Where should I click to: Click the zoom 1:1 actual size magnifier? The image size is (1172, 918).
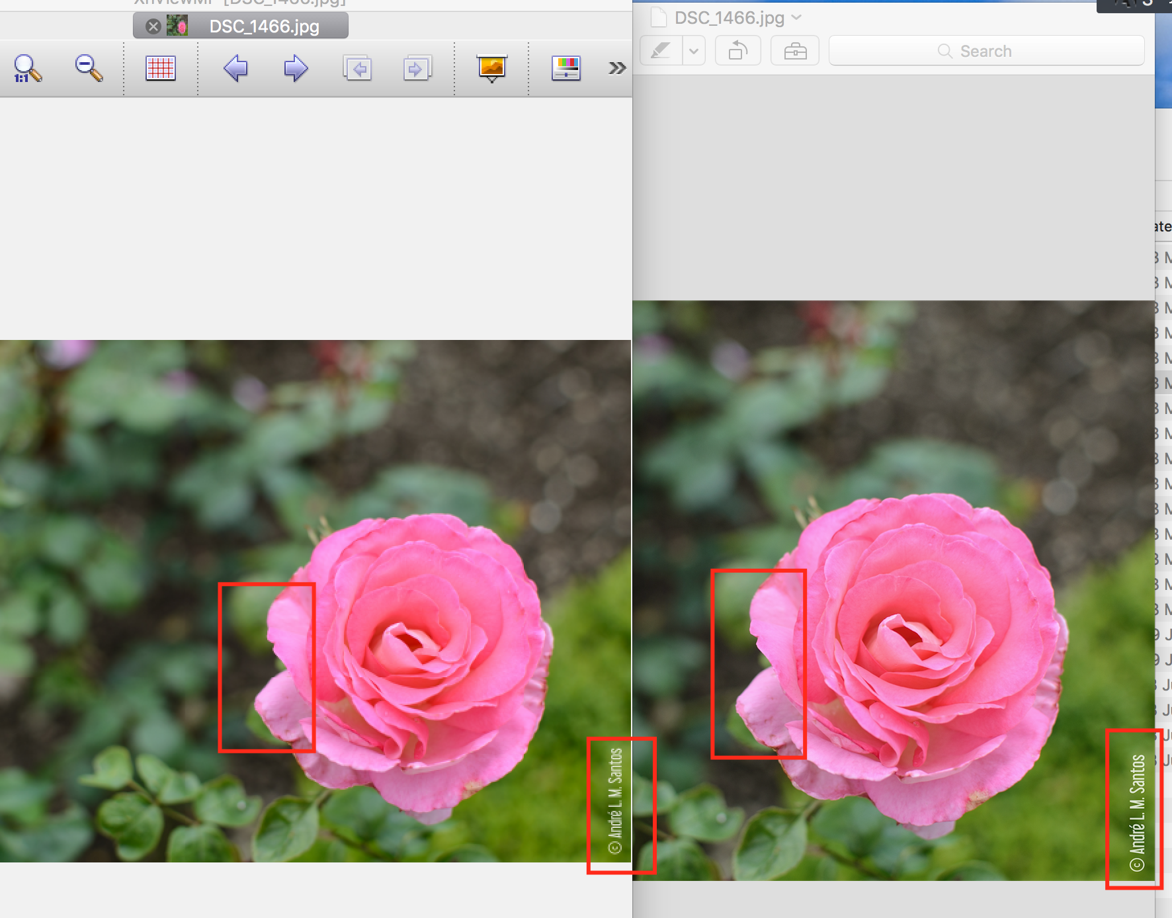27,68
